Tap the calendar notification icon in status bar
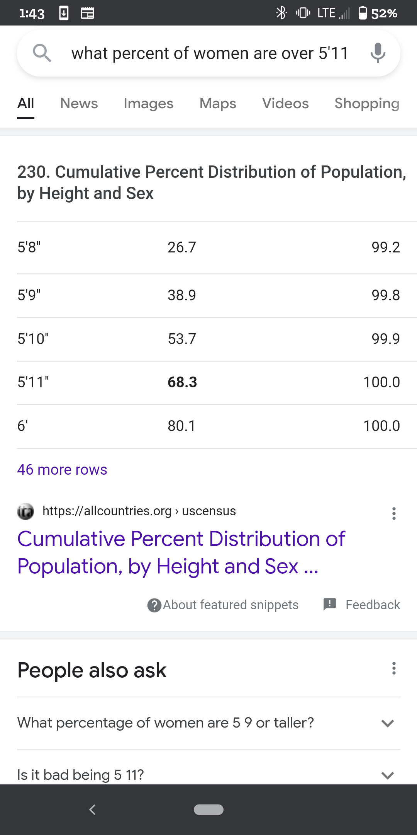The height and width of the screenshot is (835, 417). point(87,13)
